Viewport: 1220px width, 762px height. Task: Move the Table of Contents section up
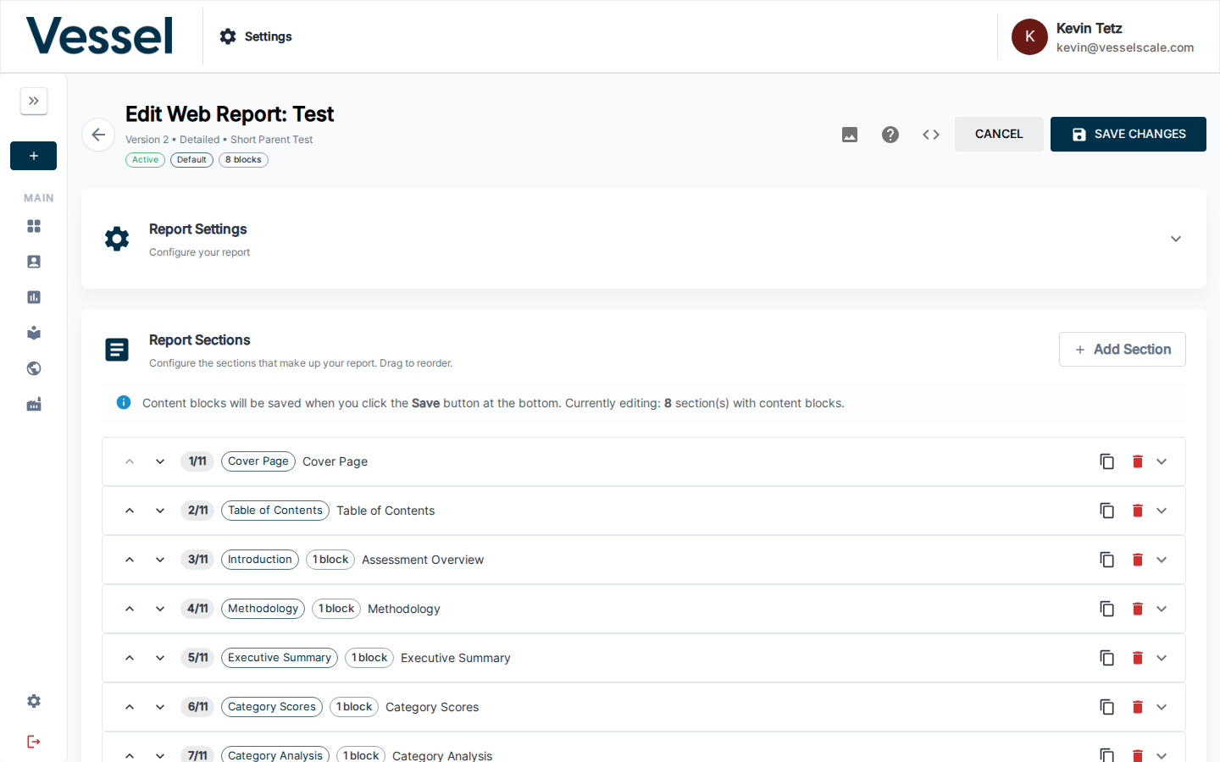click(x=129, y=511)
